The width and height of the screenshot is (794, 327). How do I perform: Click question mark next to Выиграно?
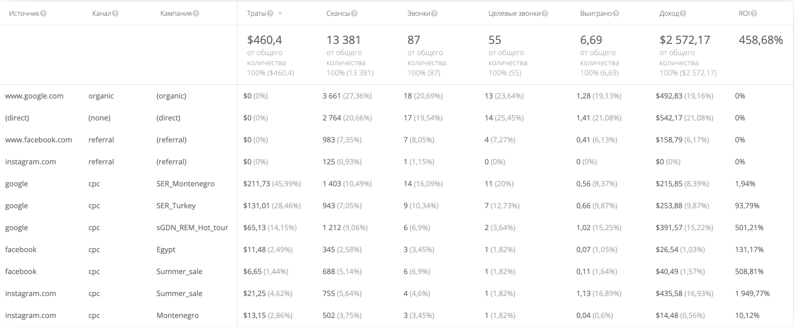point(616,14)
